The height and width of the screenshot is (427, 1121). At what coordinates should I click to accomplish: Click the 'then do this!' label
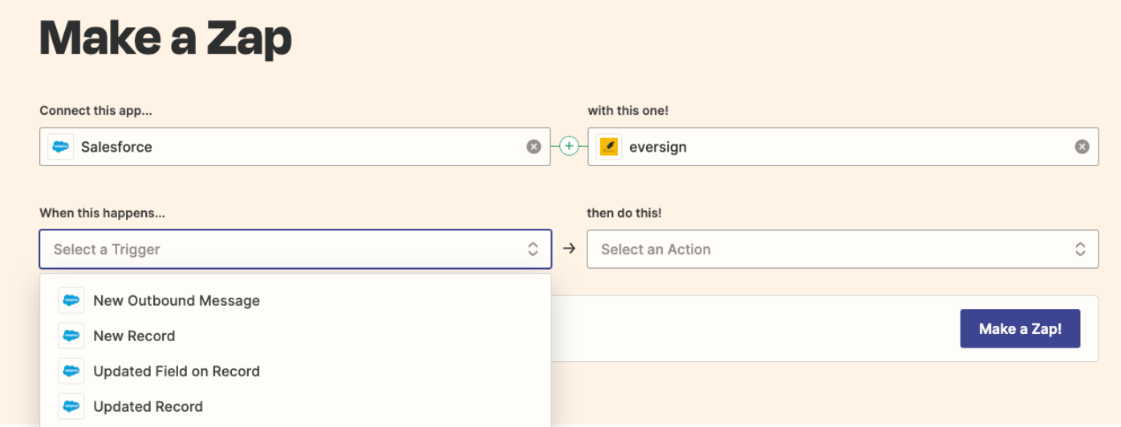624,213
